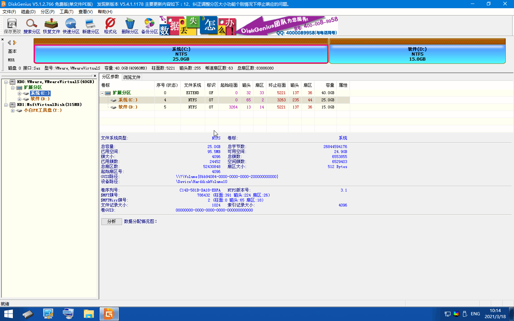Switch to the 浏览文件 tab
The height and width of the screenshot is (321, 514).
[x=132, y=77]
